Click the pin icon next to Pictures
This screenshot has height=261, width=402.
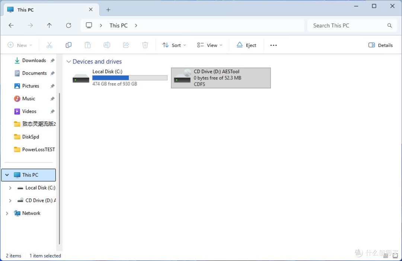click(x=52, y=86)
